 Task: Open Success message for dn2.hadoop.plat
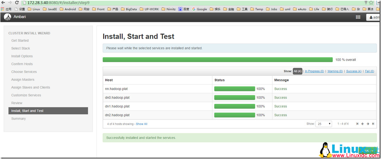tap(281, 115)
